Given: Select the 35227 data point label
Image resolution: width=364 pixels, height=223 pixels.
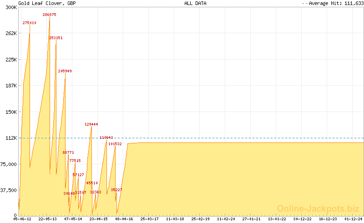Looking at the screenshot, I should (116, 190).
